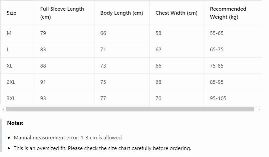Screen dimensions: 269x157
Task: Select the Size column header
Action: (x=11, y=13)
